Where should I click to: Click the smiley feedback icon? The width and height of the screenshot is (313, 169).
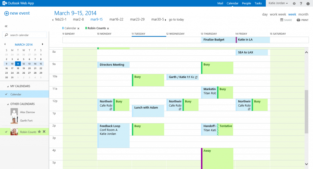coord(307,3)
